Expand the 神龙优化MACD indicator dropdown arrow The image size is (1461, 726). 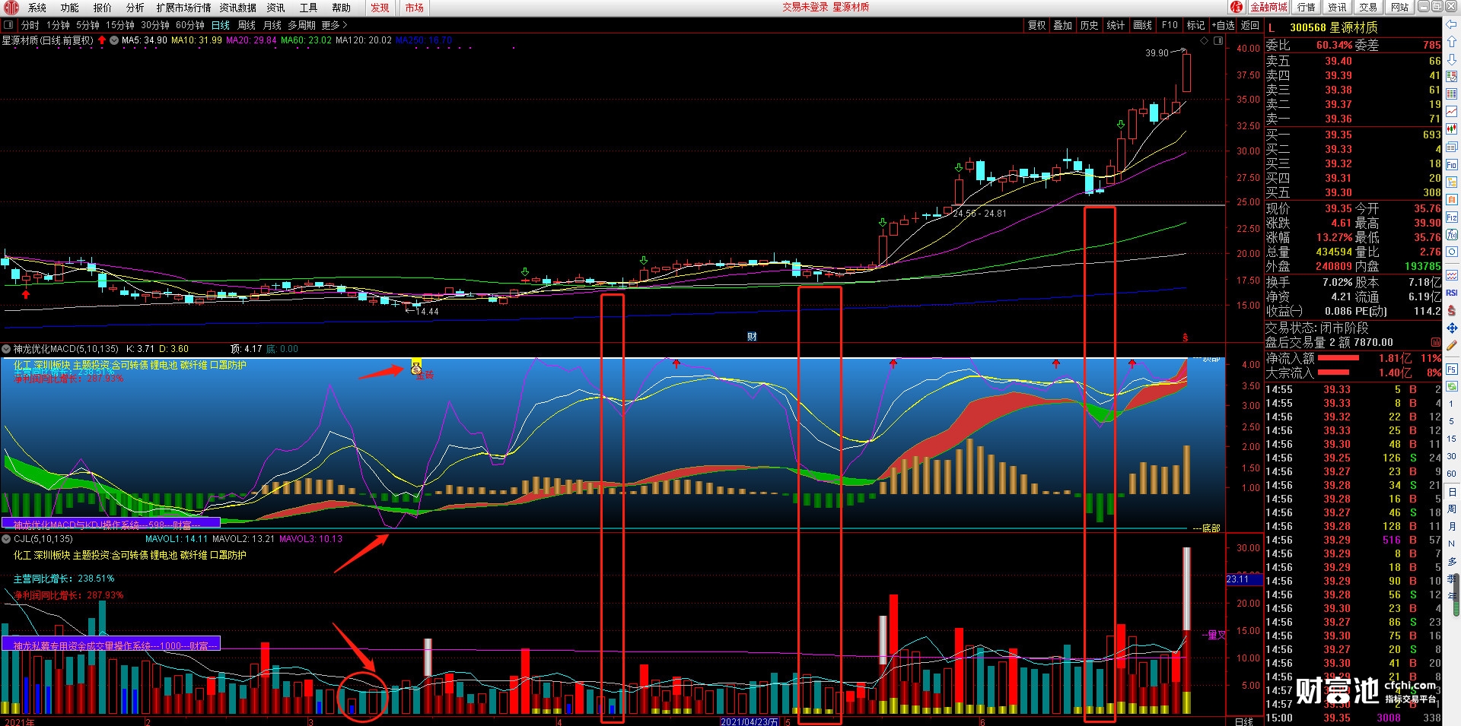[7, 349]
